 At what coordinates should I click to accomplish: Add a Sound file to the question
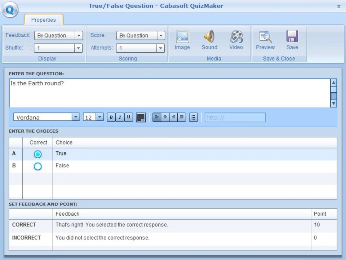pyautogui.click(x=209, y=40)
